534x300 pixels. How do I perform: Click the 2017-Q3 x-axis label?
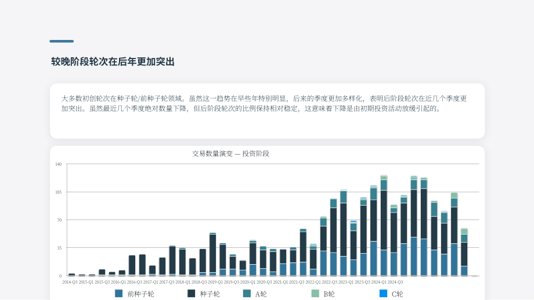167,282
